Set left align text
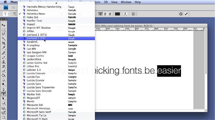Viewport: 215px width, 120px height. (100, 14)
